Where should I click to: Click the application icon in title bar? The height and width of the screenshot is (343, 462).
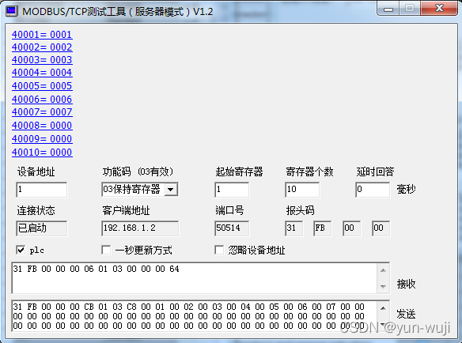(x=12, y=11)
